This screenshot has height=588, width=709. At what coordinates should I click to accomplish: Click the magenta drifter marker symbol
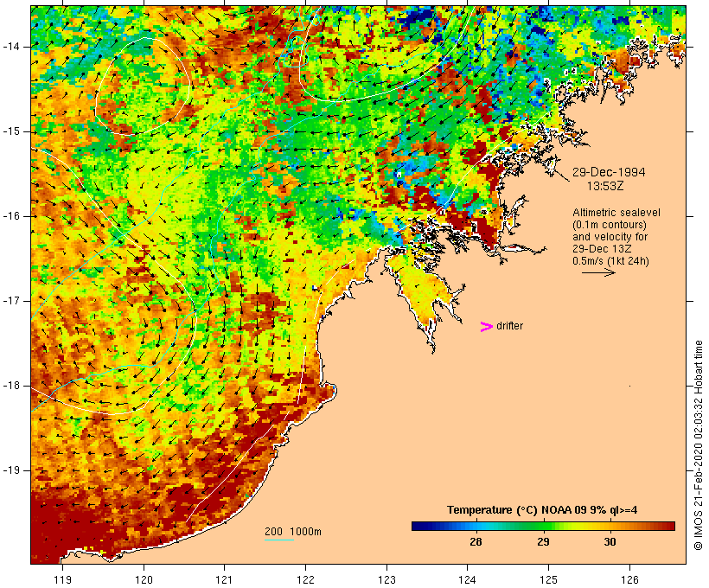(486, 326)
